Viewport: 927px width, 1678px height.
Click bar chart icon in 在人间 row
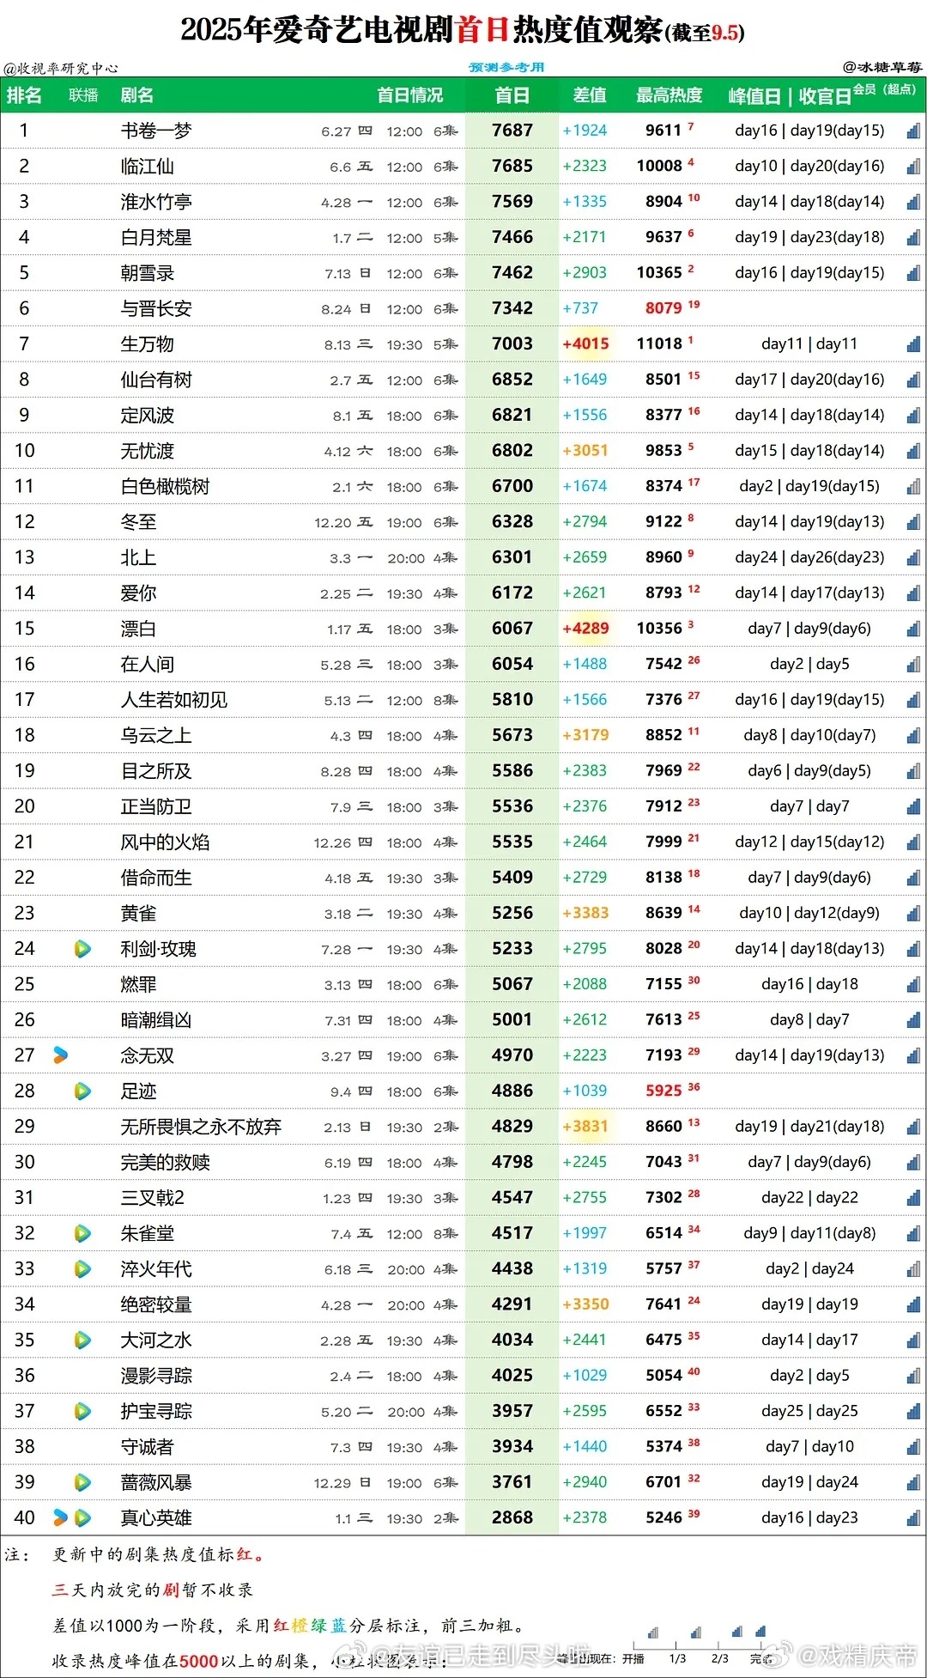[x=913, y=664]
